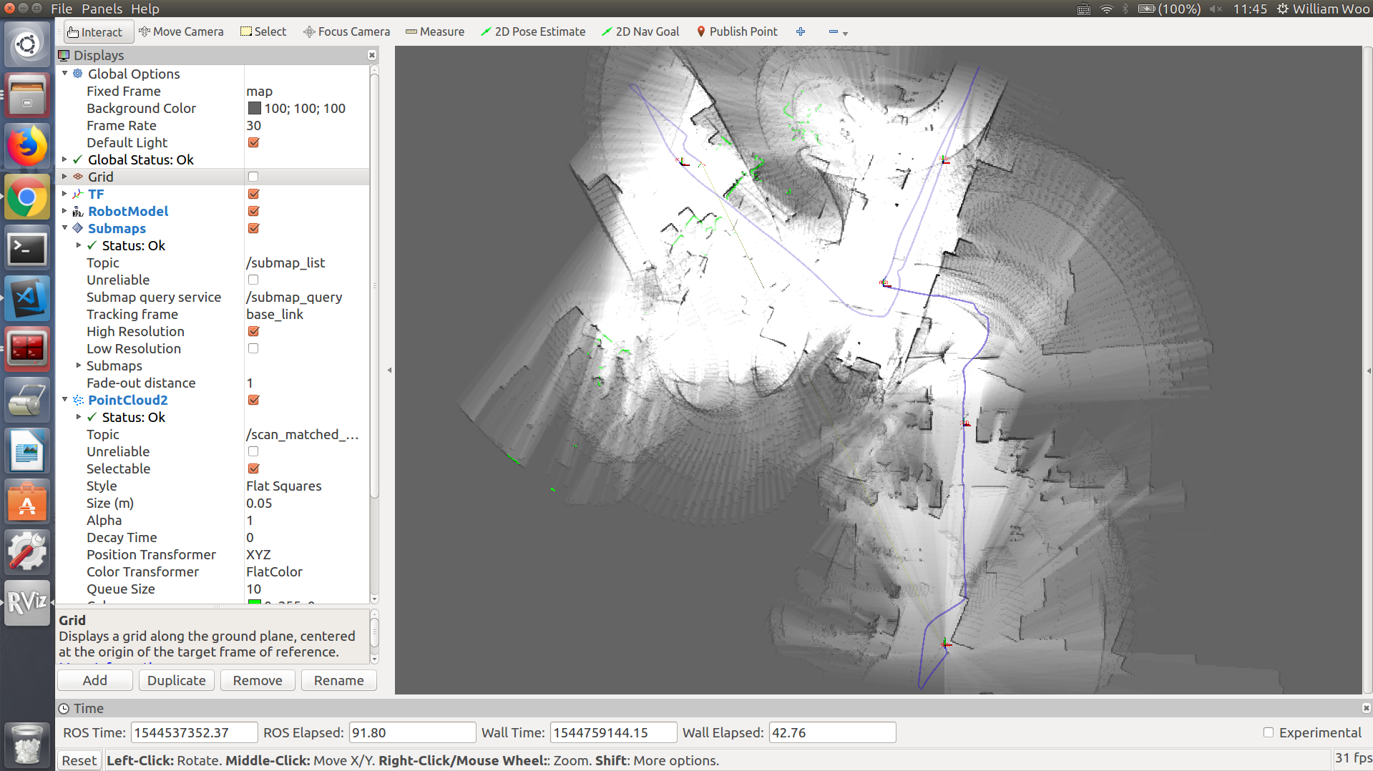Add a new tool with the plus button
Screen dimensions: 1373x771
point(801,31)
